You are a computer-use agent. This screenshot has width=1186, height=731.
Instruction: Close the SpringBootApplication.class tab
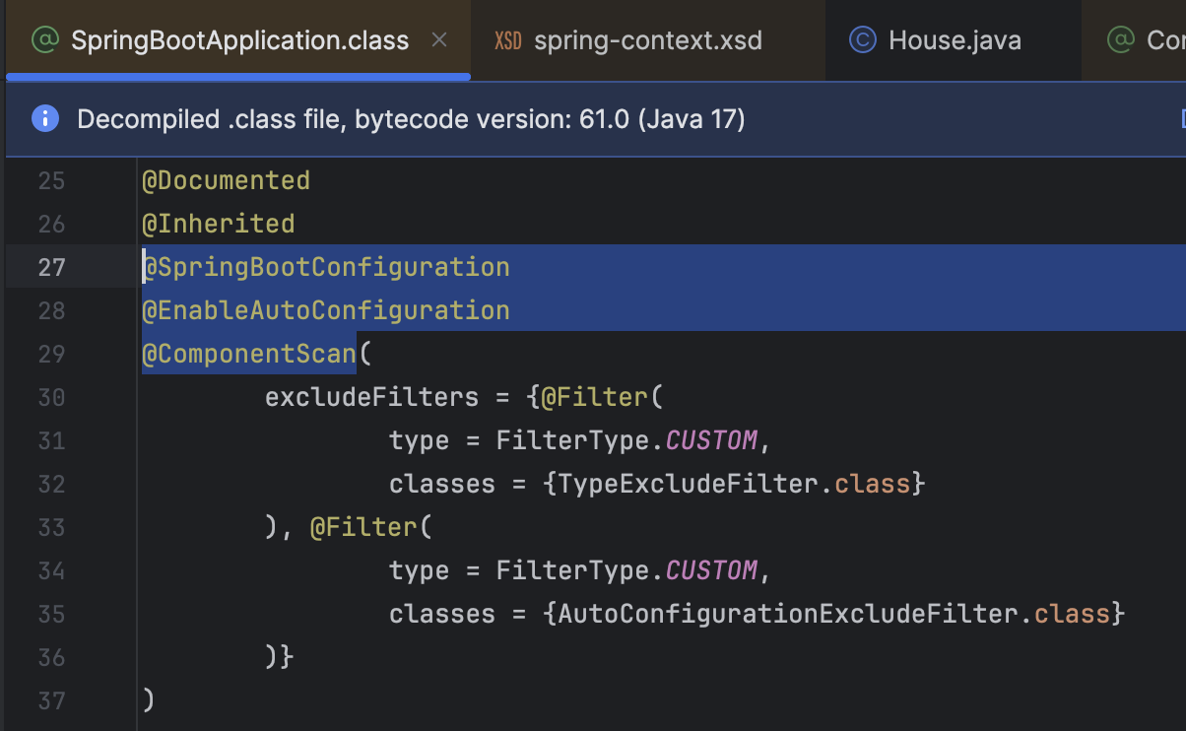click(x=439, y=40)
